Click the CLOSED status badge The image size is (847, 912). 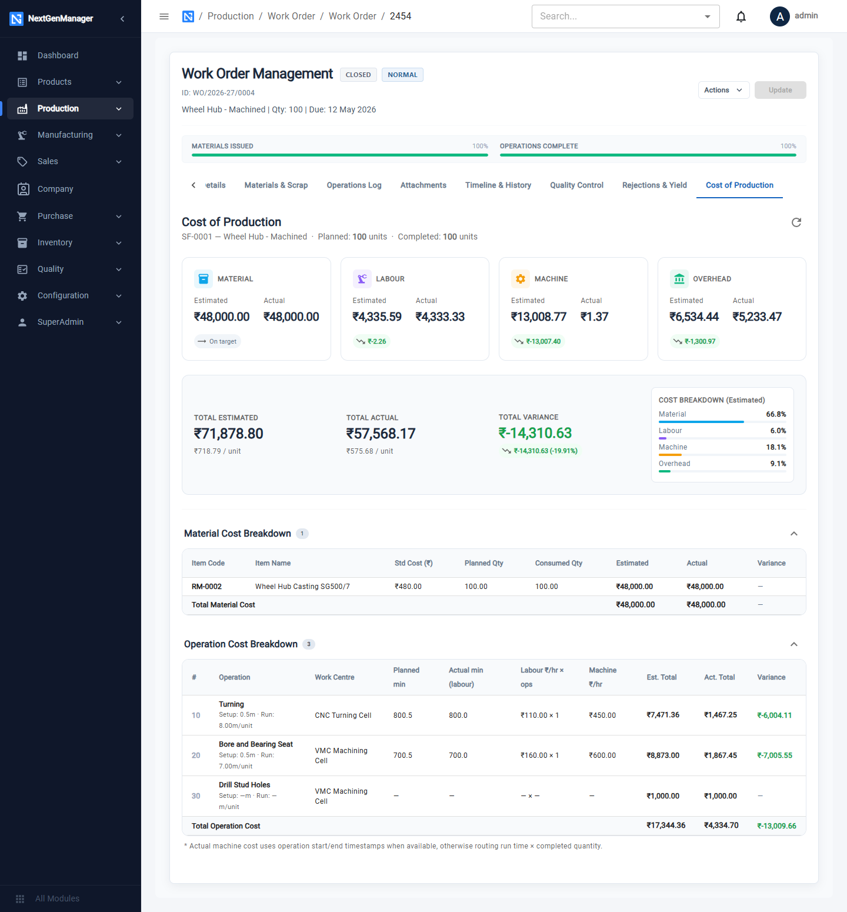(x=358, y=75)
